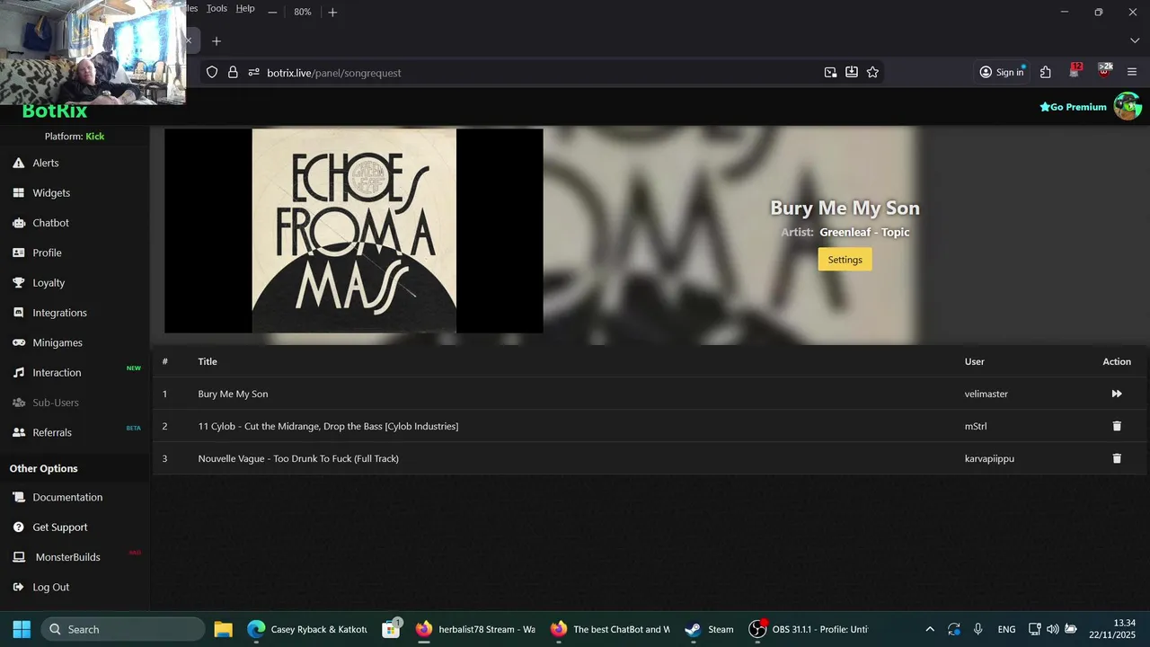Open the Tools menu
The width and height of the screenshot is (1150, 647).
[x=217, y=8]
